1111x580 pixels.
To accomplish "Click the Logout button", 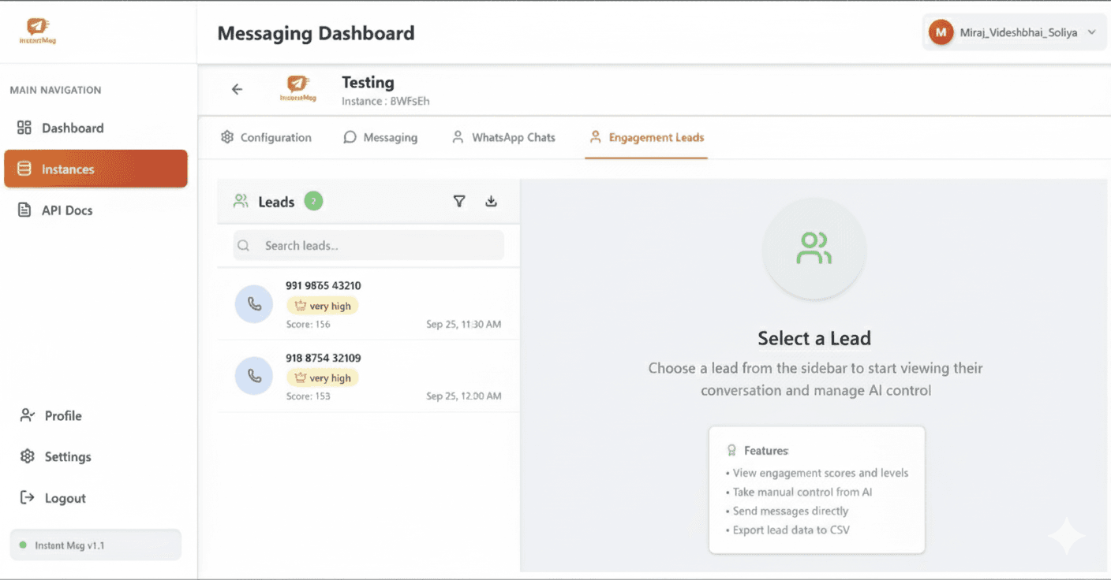I will [65, 498].
